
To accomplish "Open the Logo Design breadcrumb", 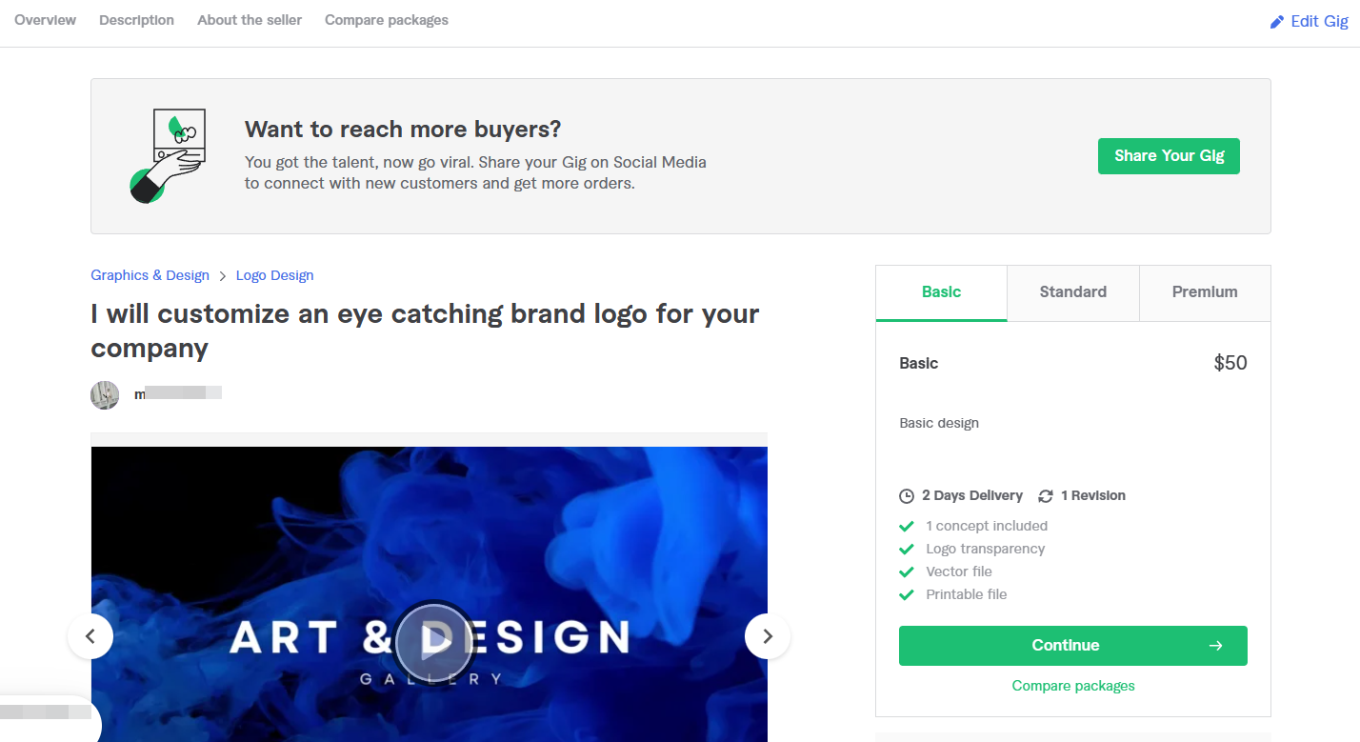I will point(274,275).
